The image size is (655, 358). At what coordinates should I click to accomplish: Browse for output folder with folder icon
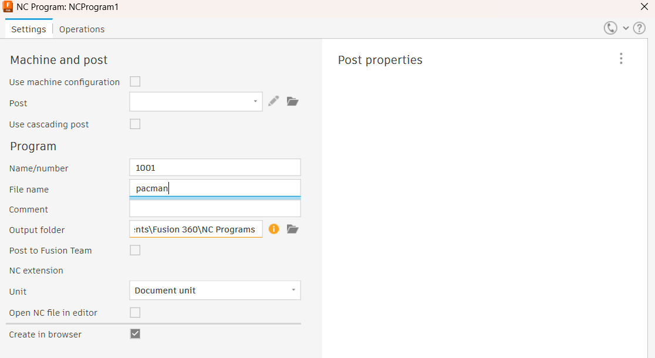pyautogui.click(x=292, y=229)
